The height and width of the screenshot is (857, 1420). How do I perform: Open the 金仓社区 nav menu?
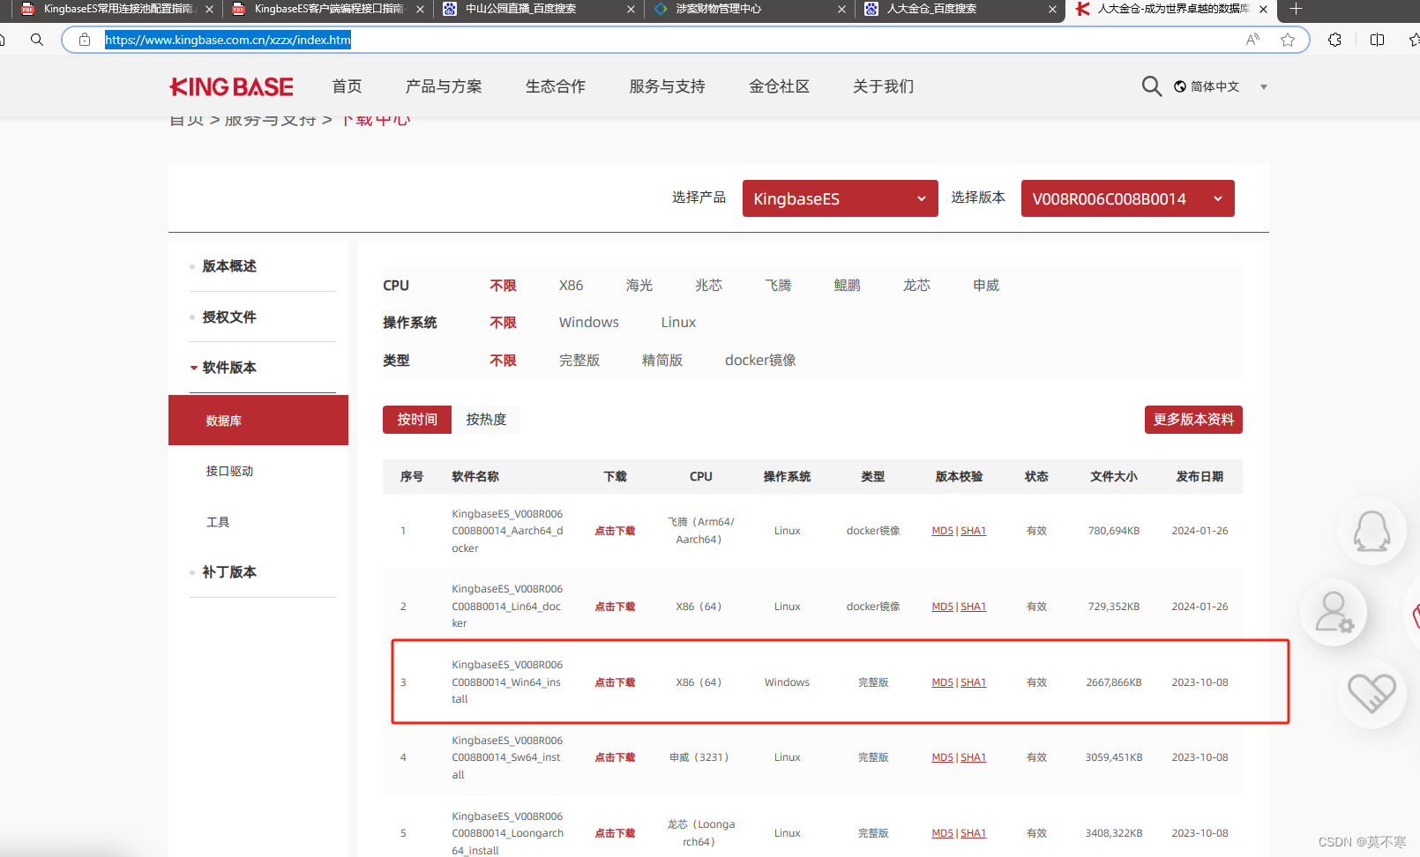tap(779, 86)
